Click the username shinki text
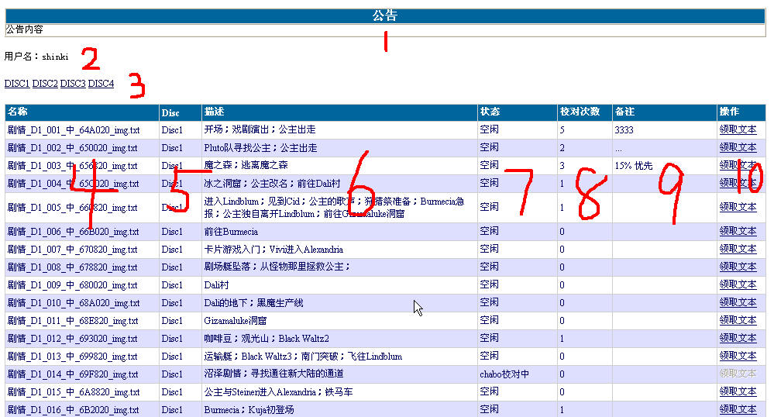The width and height of the screenshot is (774, 417). click(x=55, y=57)
